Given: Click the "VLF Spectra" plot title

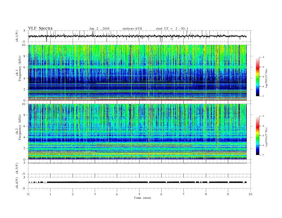Looking at the screenshot, I should click(40, 28).
